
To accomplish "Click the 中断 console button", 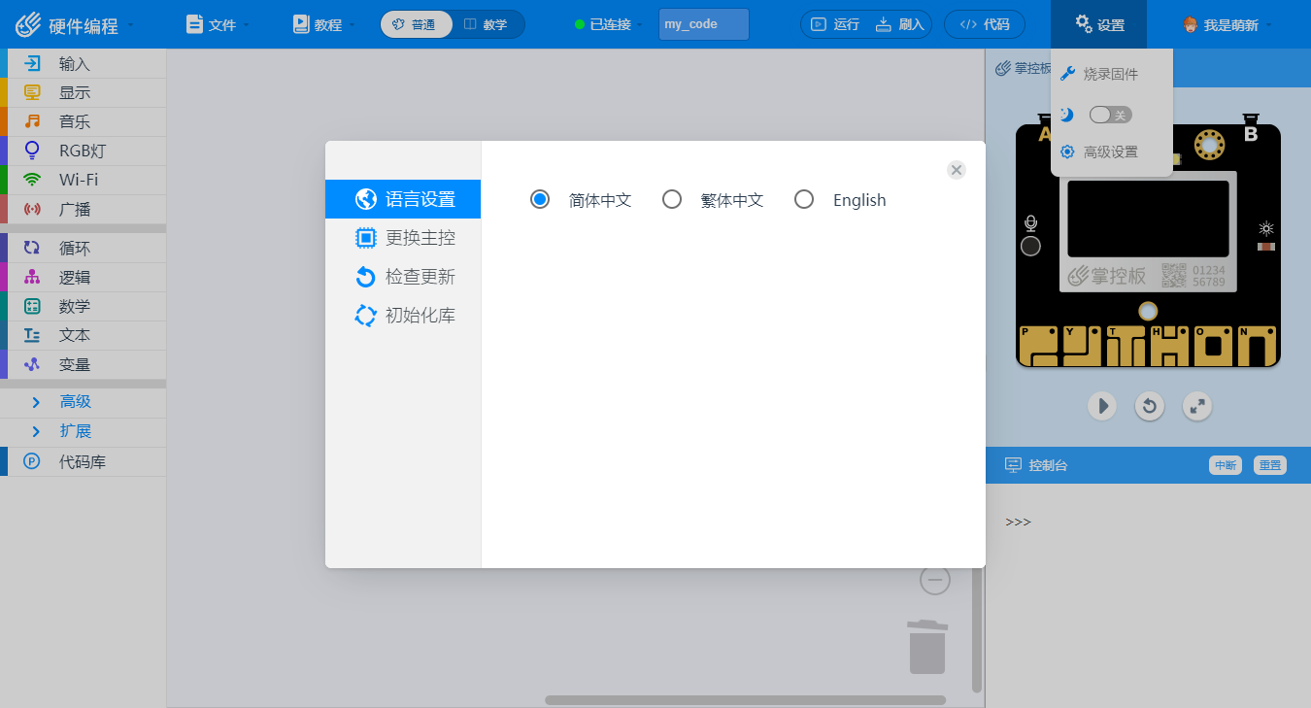I will (1226, 465).
